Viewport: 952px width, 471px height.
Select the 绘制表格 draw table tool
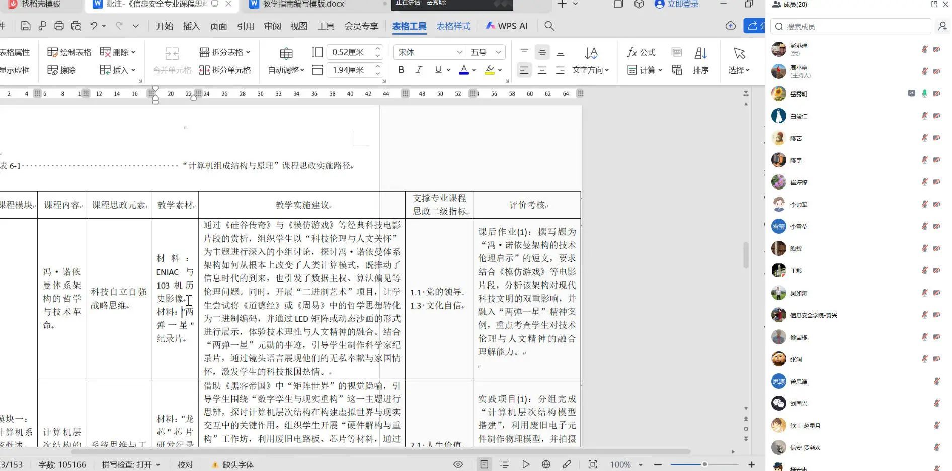click(x=69, y=52)
